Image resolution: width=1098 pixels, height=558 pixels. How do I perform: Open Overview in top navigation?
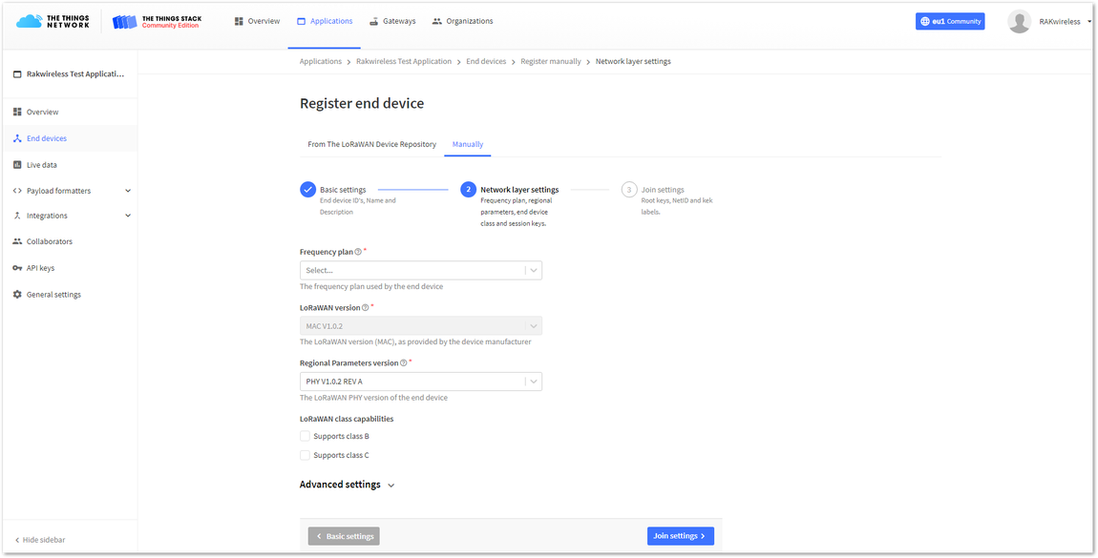257,21
